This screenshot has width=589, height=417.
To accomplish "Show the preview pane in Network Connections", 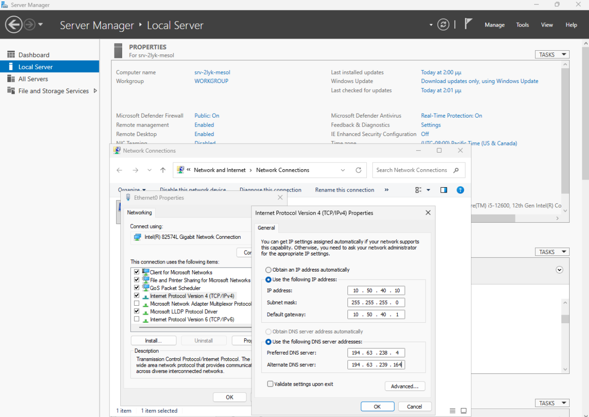I will coord(444,190).
